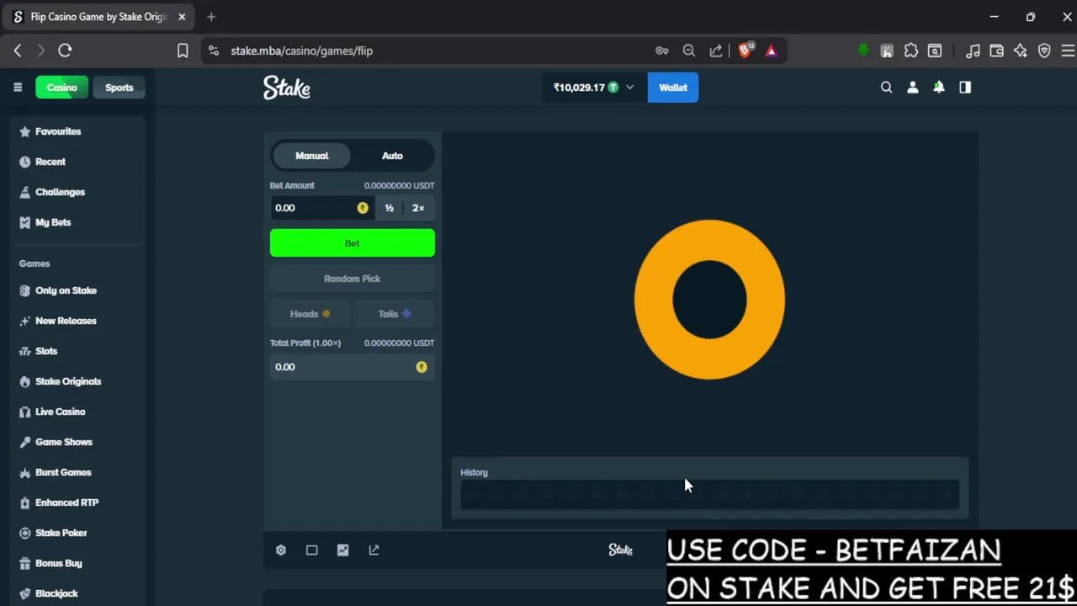
Task: Open Slots category
Action: coord(46,351)
